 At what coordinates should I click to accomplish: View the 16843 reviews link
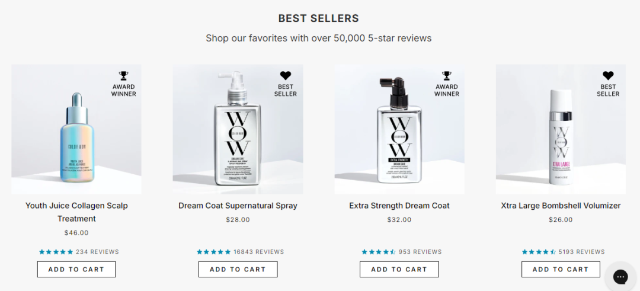pyautogui.click(x=258, y=252)
